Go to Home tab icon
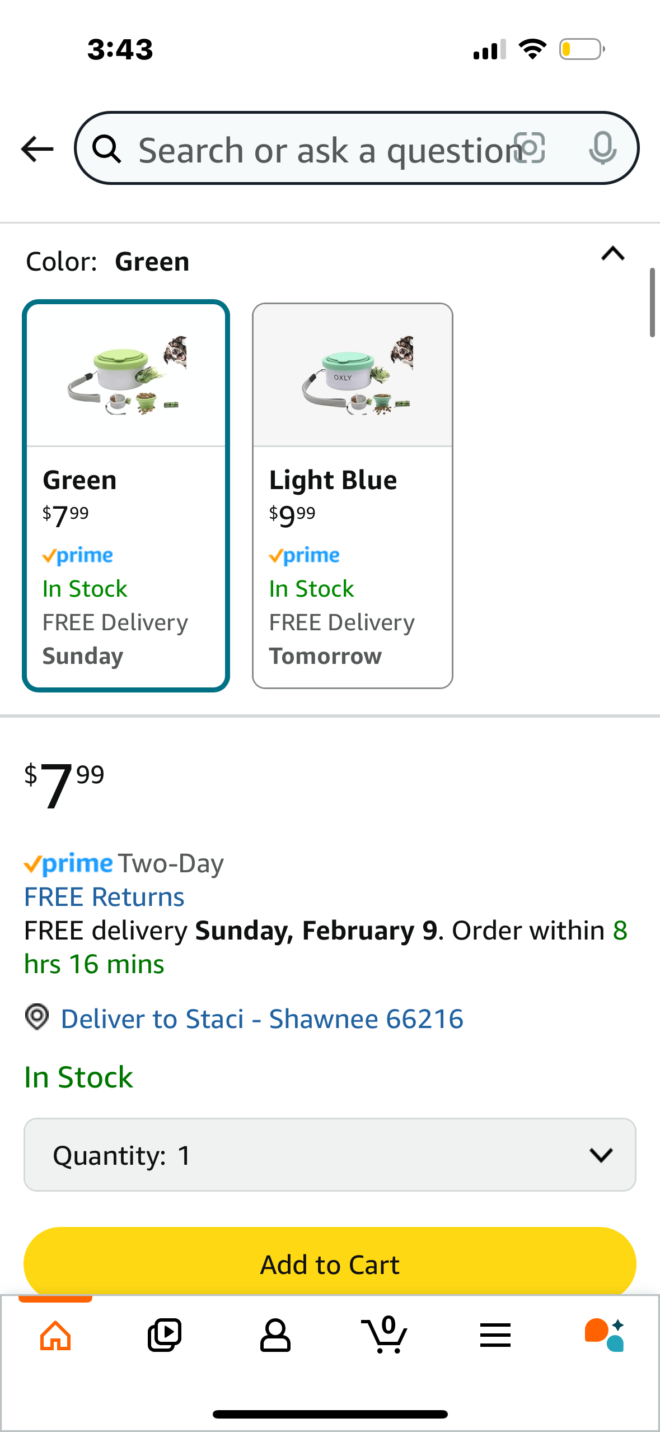 55,1336
